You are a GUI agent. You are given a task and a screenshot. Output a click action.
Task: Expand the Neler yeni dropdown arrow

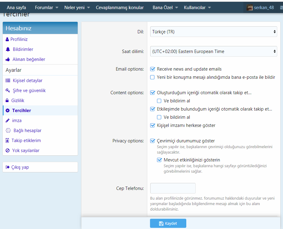click(88, 8)
